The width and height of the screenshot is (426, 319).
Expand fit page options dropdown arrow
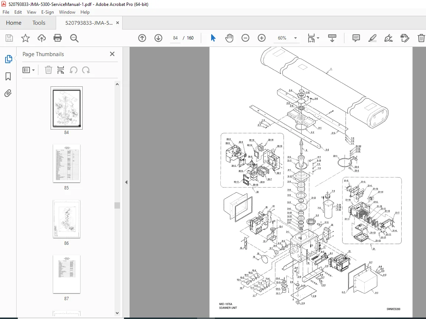click(x=318, y=38)
